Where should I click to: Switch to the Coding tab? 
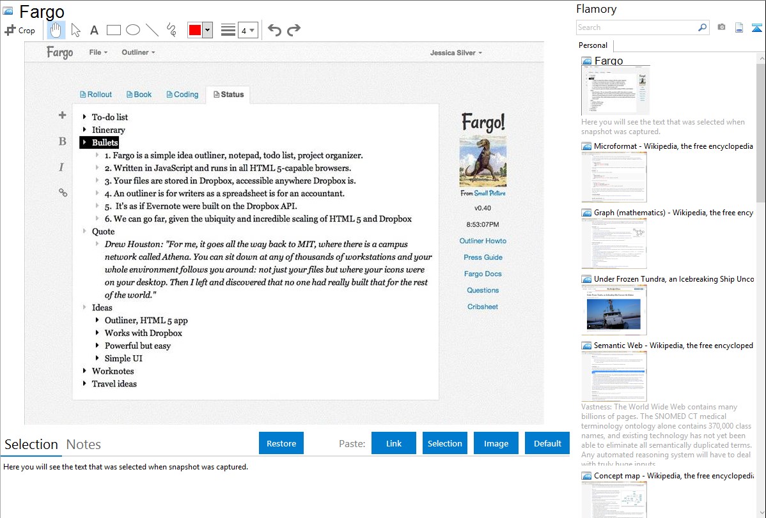pyautogui.click(x=182, y=95)
